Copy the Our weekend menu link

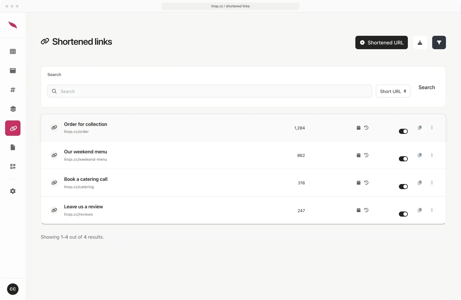click(420, 155)
